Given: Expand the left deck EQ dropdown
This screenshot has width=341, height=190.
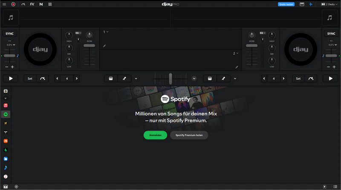Looking at the screenshot, I should (78, 33).
